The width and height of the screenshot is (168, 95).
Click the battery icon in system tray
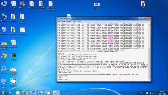pos(150,93)
